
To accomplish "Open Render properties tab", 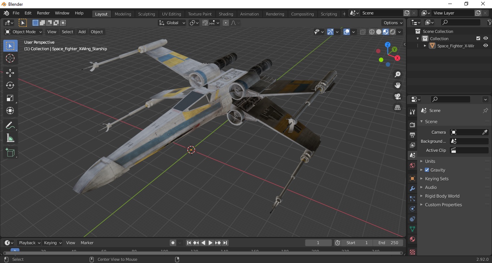I will 412,125.
